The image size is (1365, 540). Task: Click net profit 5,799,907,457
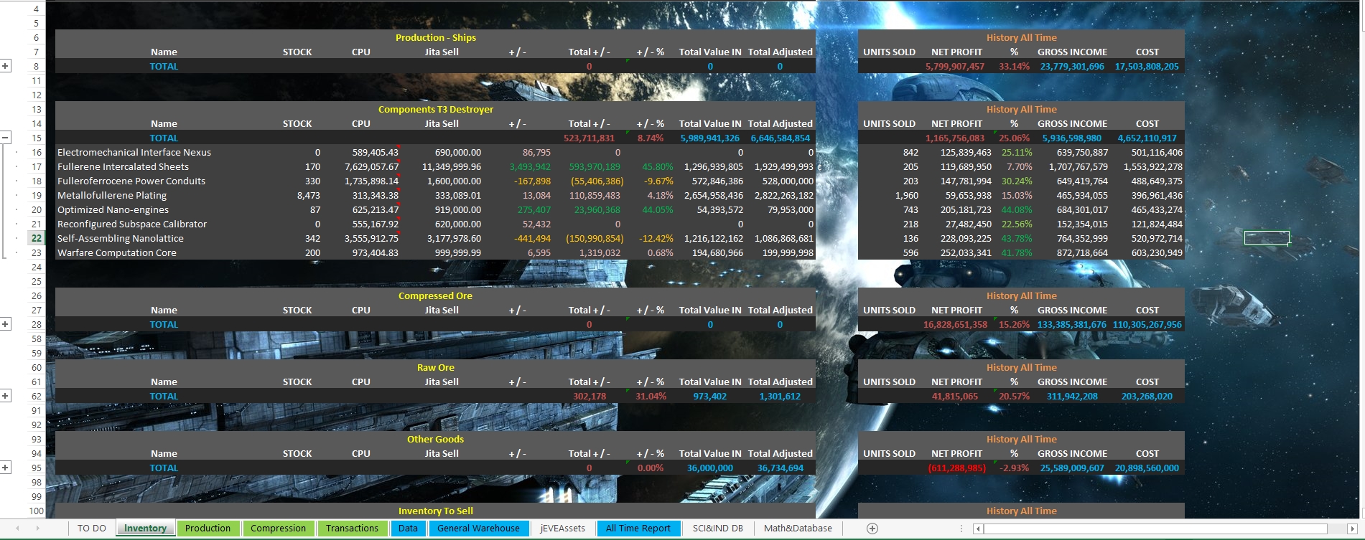(955, 66)
